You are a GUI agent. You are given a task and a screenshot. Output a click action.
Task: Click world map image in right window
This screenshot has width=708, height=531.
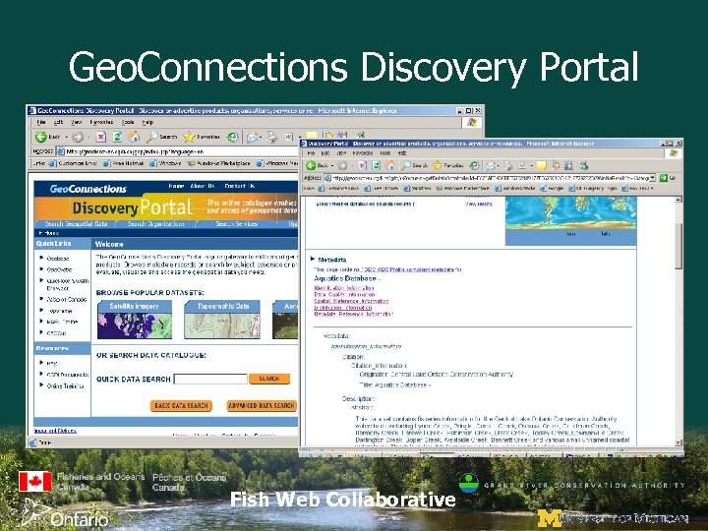coord(571,213)
